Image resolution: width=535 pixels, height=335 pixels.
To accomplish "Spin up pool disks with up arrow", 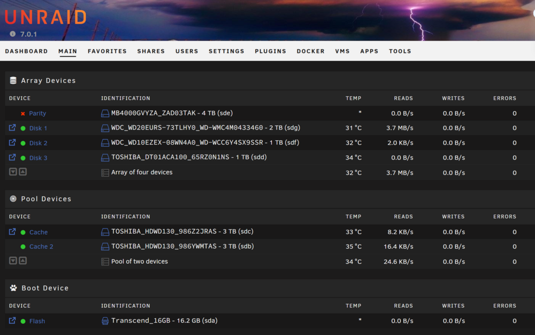I will click(x=23, y=261).
